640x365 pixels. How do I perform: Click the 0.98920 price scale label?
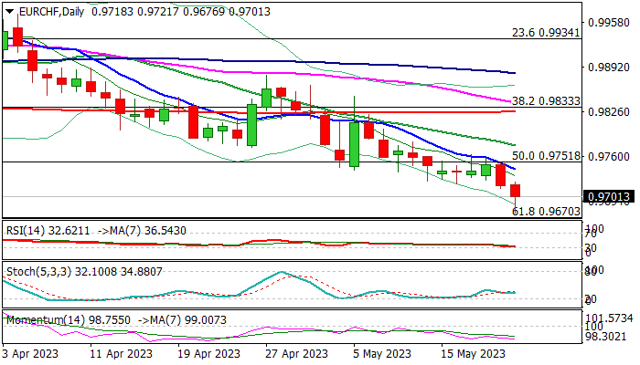tap(609, 67)
